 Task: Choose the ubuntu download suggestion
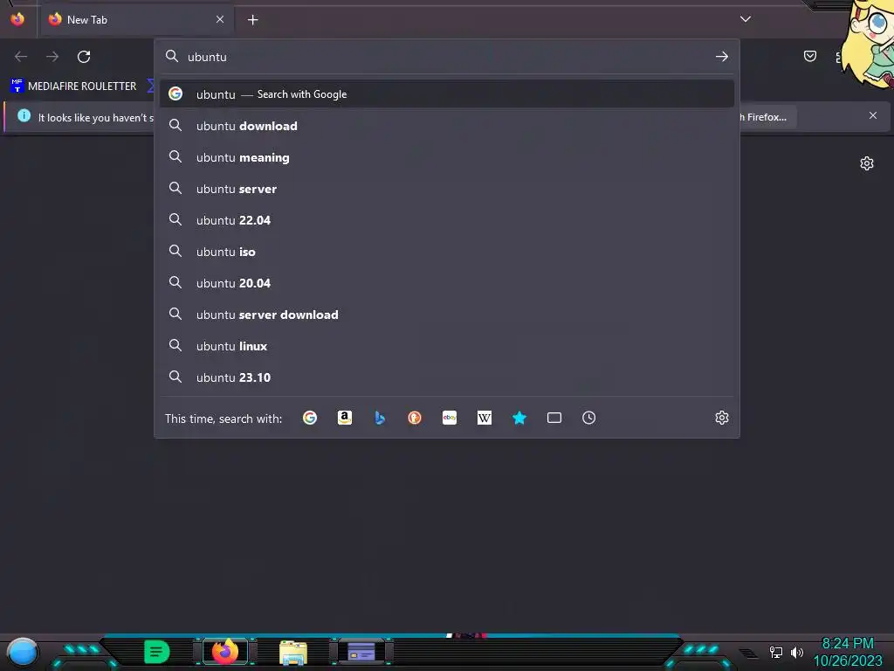[x=447, y=126]
